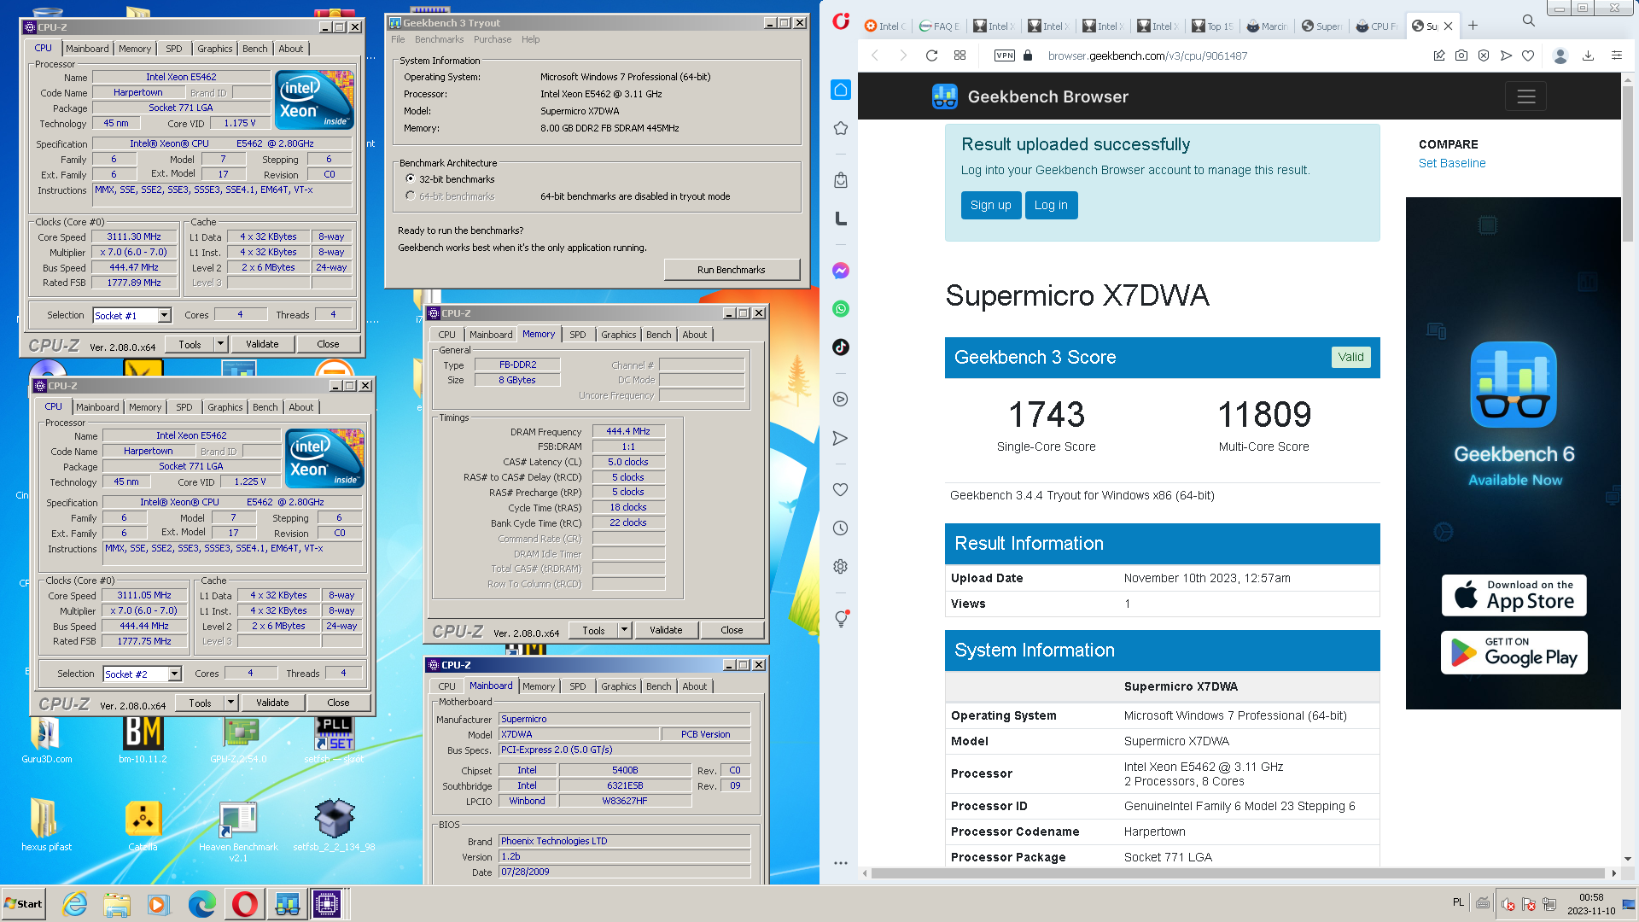Open Opera profile account icon
1639x922 pixels.
click(x=1560, y=55)
